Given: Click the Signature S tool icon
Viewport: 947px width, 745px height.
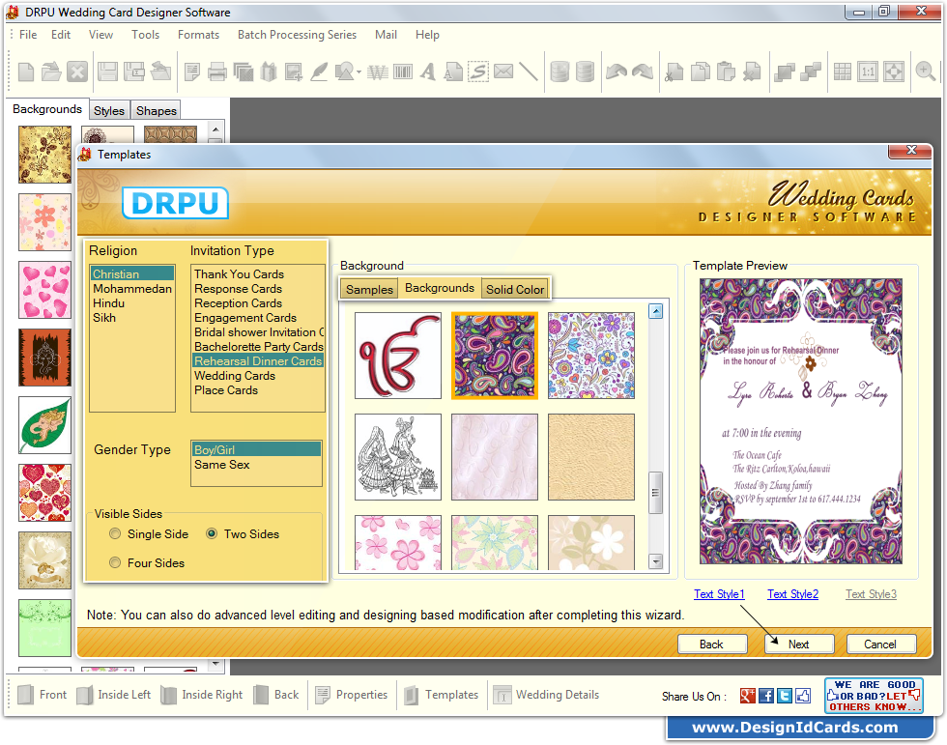Looking at the screenshot, I should click(478, 72).
